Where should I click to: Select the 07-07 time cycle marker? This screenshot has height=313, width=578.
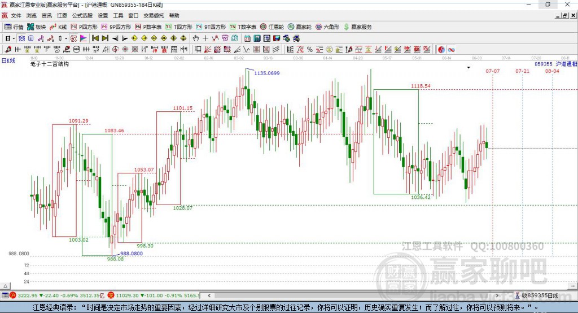[492, 71]
